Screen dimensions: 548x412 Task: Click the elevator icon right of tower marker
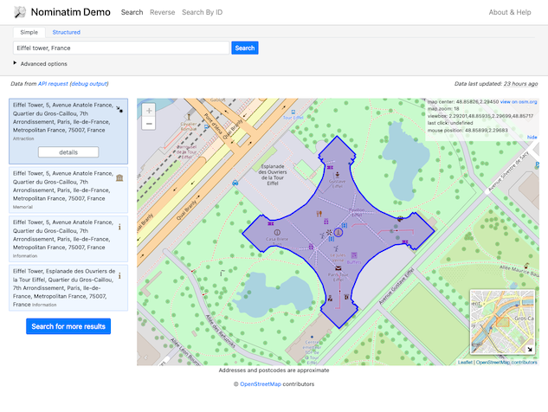coord(345,225)
